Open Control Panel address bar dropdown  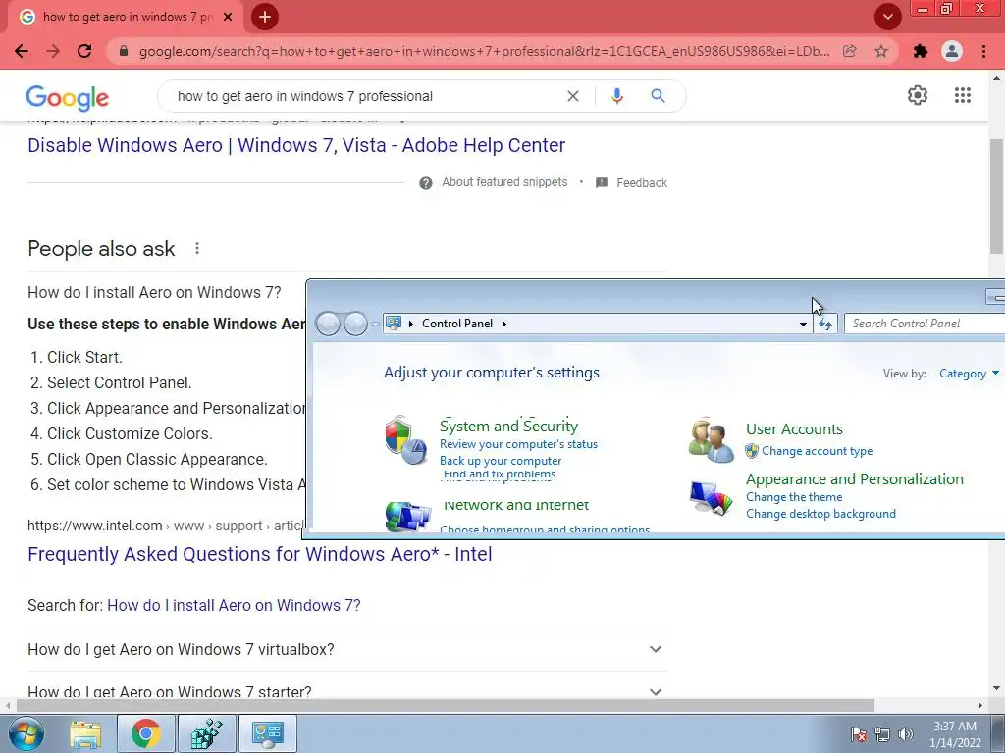[803, 324]
